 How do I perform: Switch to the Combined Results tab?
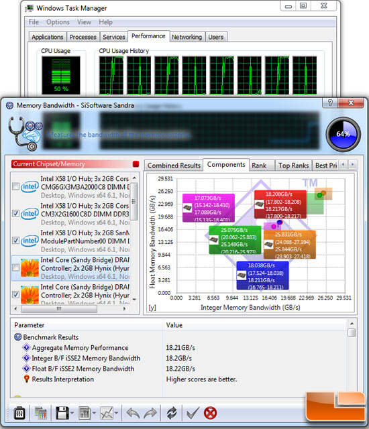[x=174, y=166]
